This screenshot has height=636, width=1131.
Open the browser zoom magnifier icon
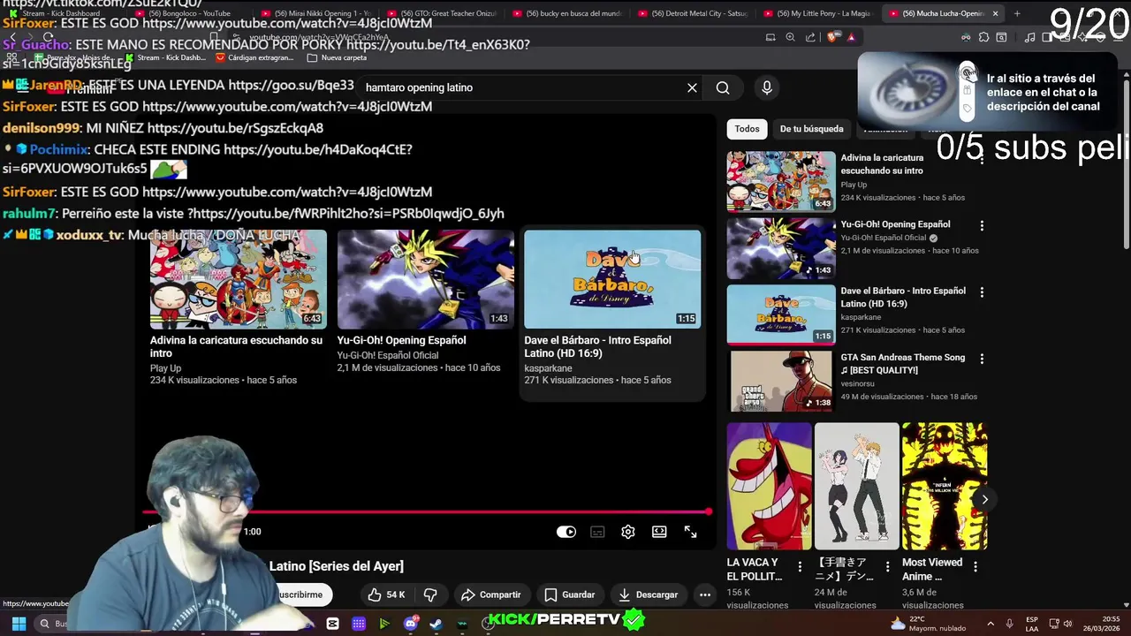(x=791, y=37)
